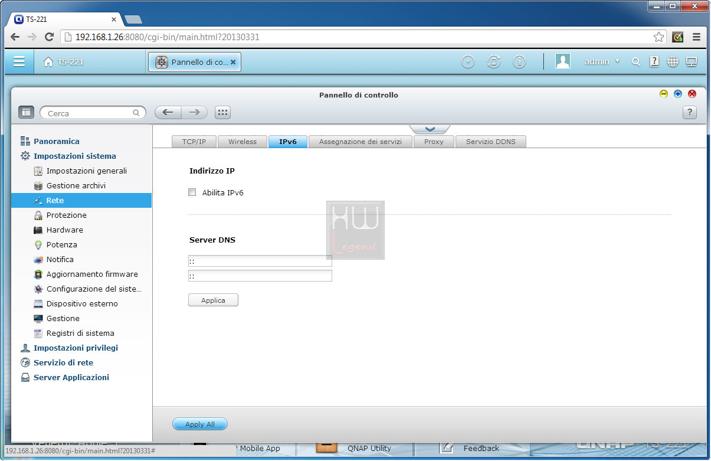711x461 pixels.
Task: Open the desktop preferences monitor icon
Action: coord(692,61)
